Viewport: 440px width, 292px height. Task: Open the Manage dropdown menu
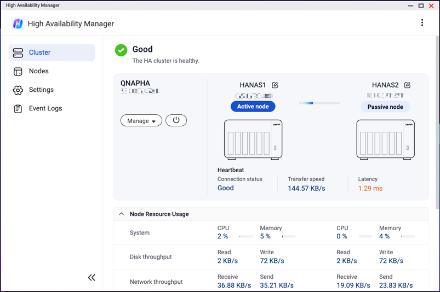141,121
